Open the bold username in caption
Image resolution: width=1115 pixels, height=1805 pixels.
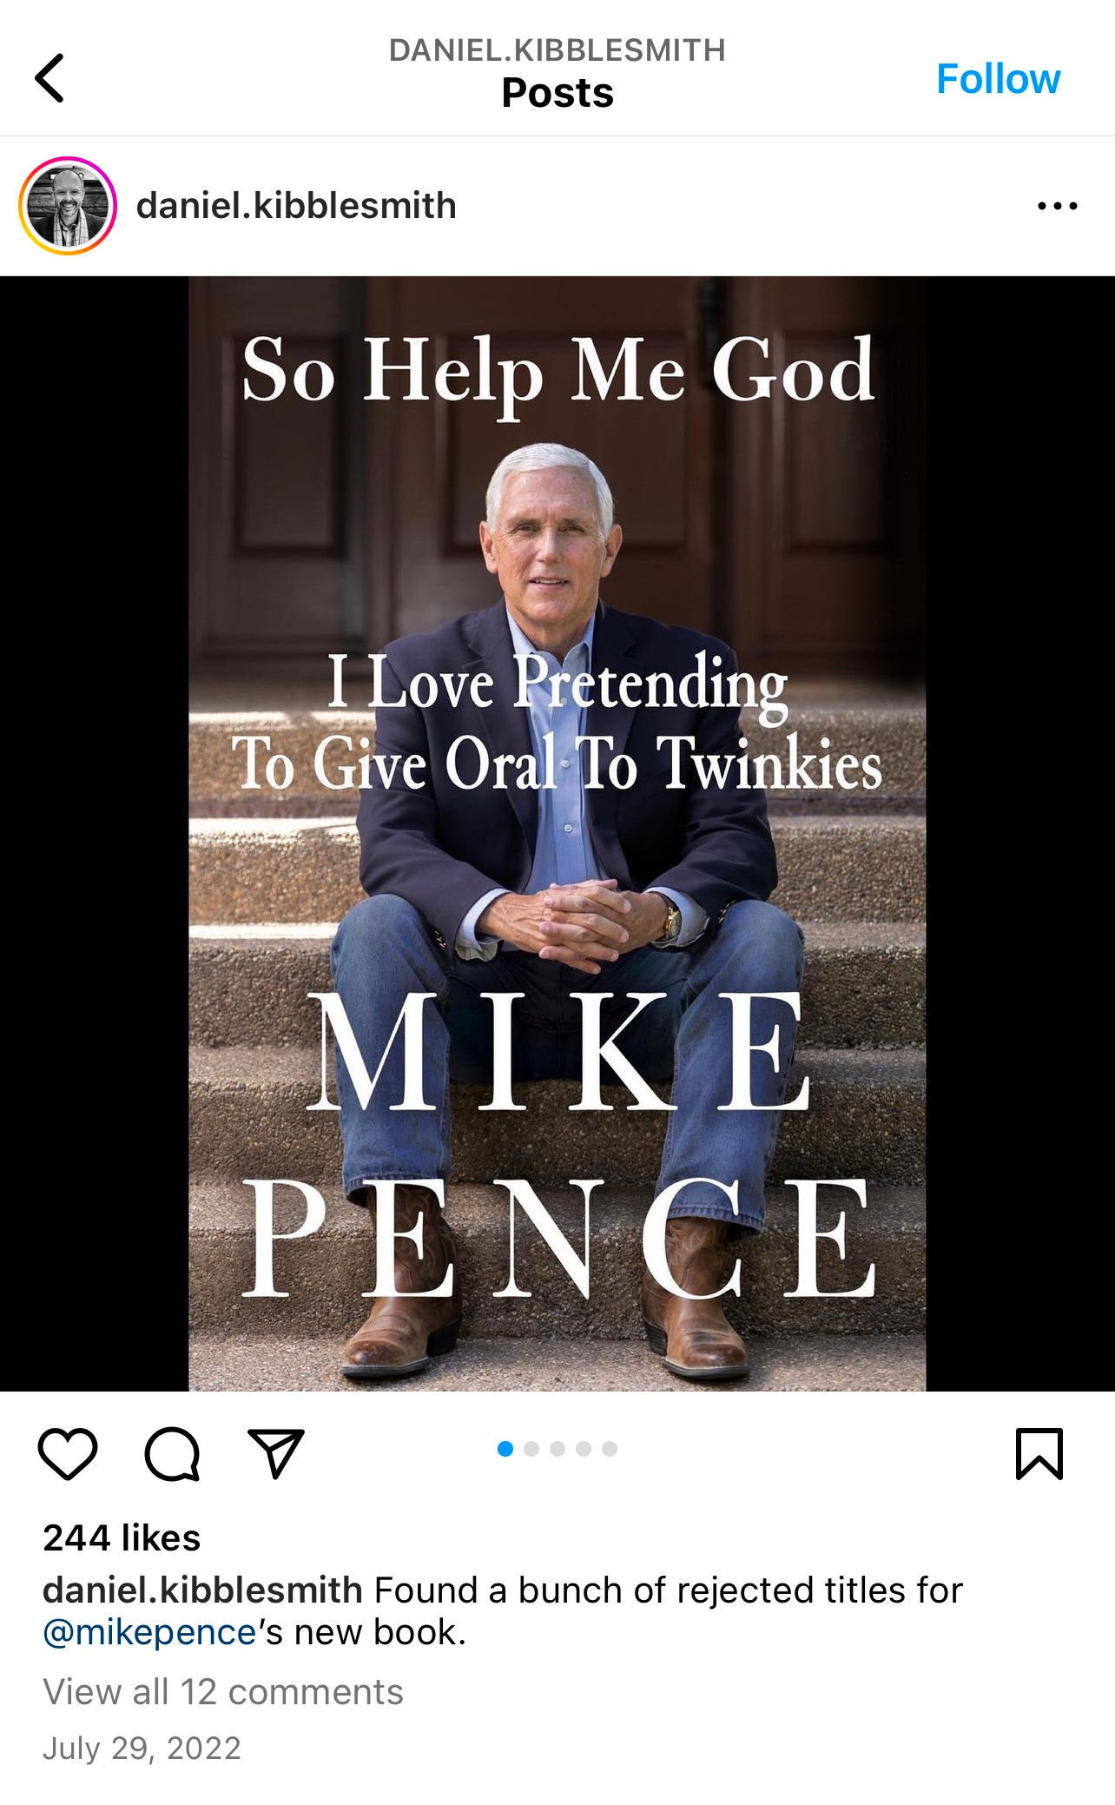(202, 1590)
